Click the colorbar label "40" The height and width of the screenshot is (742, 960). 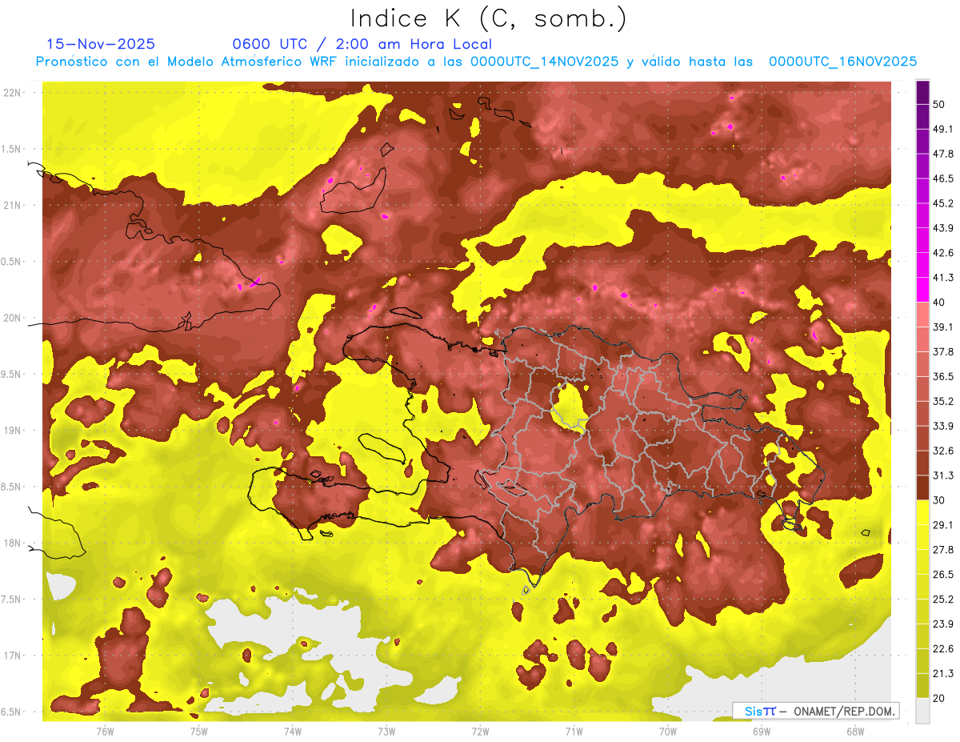[x=939, y=303]
